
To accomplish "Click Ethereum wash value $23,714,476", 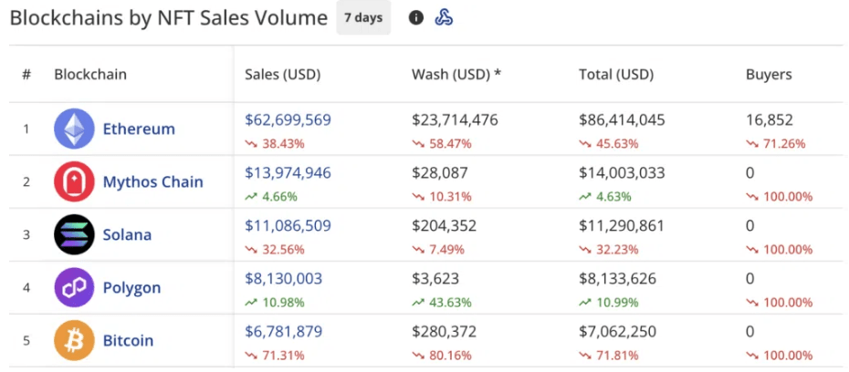I will pyautogui.click(x=455, y=119).
